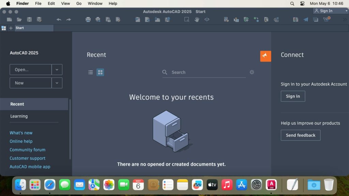Open the recent list settings gear
Screen dimensions: 349x196
pyautogui.click(x=252, y=72)
